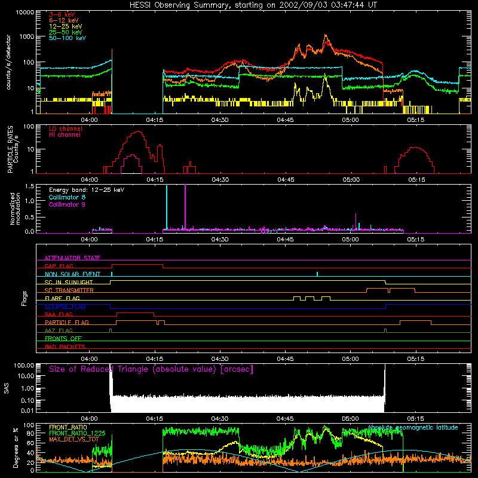Screen dimensions: 478x478
Task: Click the yellow 12-25 keV legend label
Action: (x=66, y=26)
